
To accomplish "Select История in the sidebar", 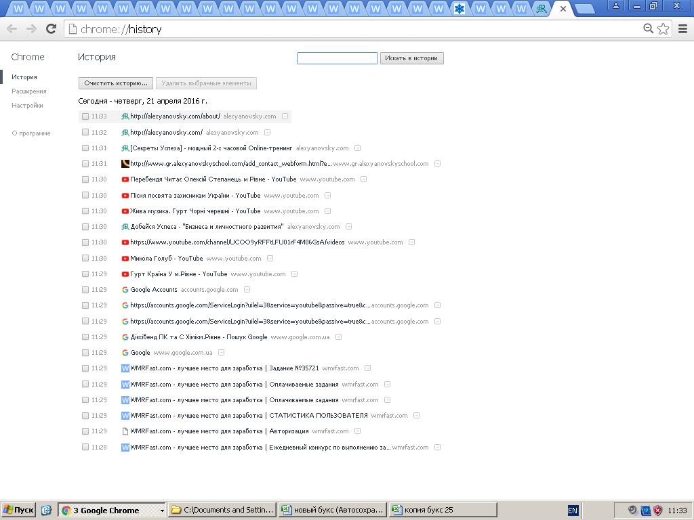I will [24, 77].
